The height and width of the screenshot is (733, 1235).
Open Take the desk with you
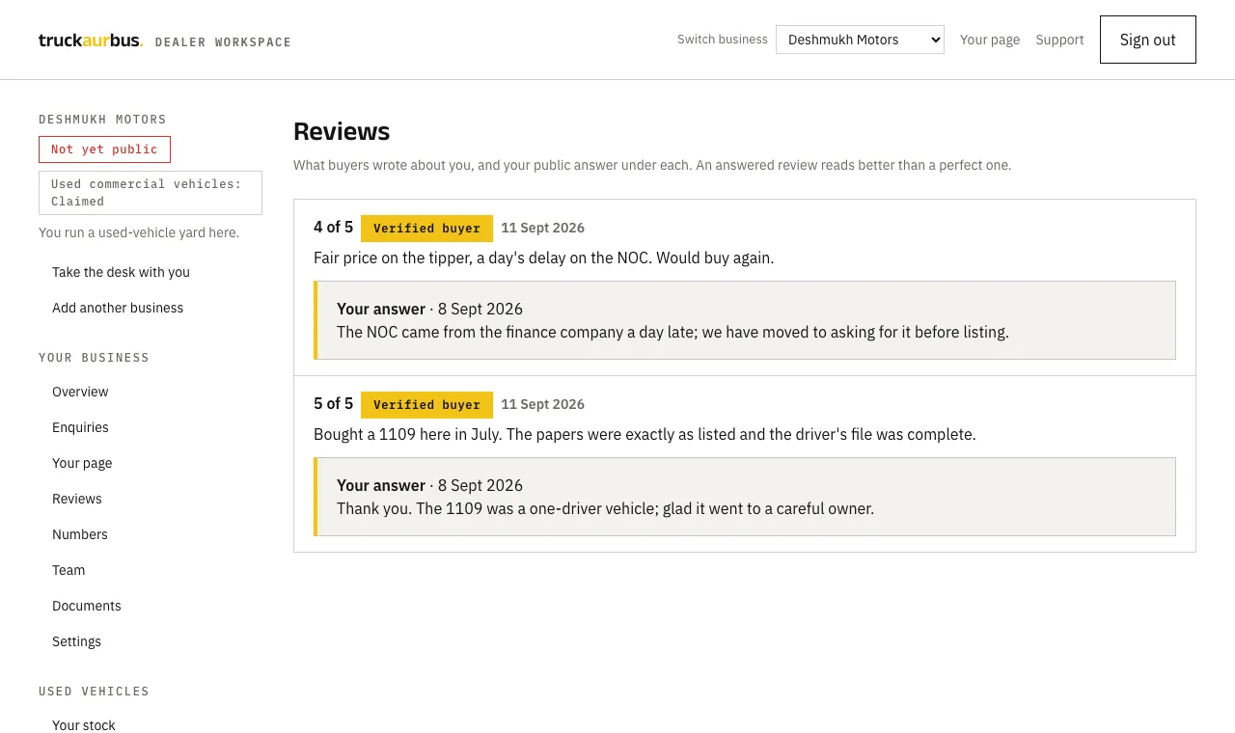(x=121, y=272)
